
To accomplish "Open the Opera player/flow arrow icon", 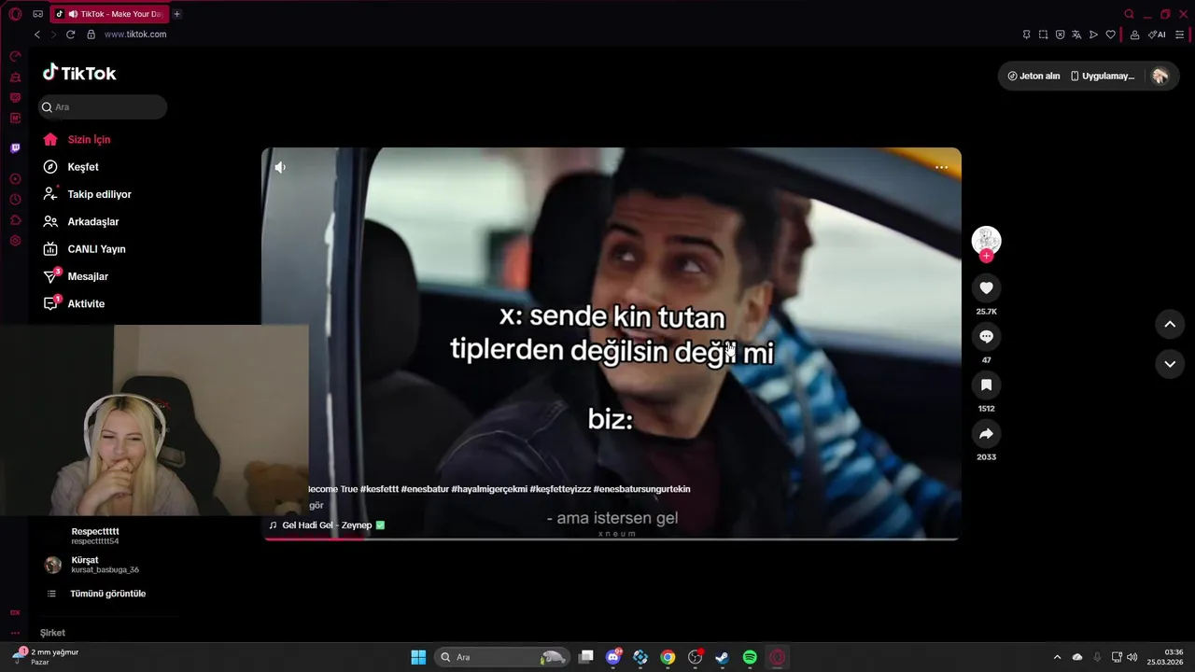I will point(1093,35).
